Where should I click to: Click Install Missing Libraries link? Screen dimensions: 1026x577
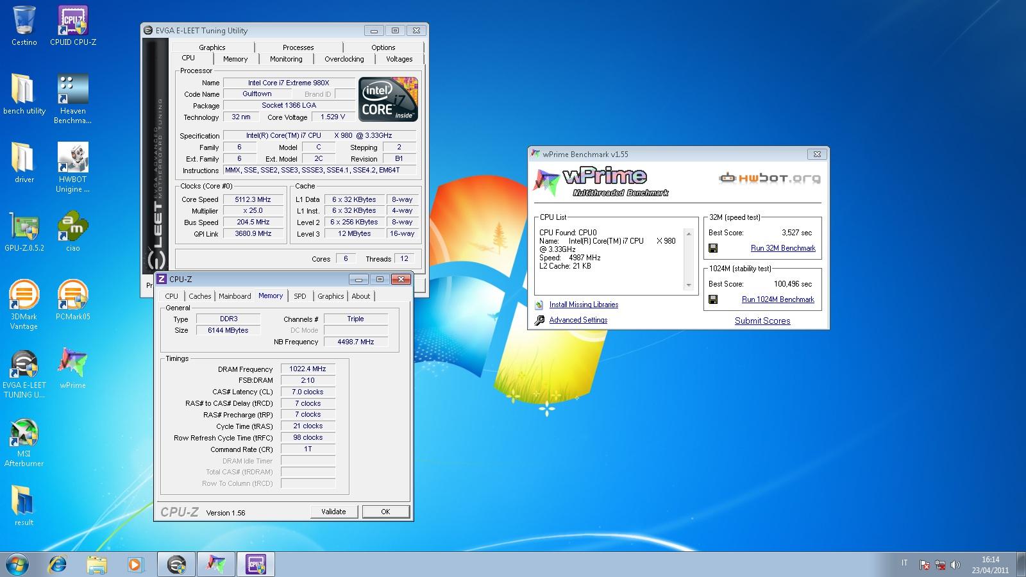tap(584, 305)
